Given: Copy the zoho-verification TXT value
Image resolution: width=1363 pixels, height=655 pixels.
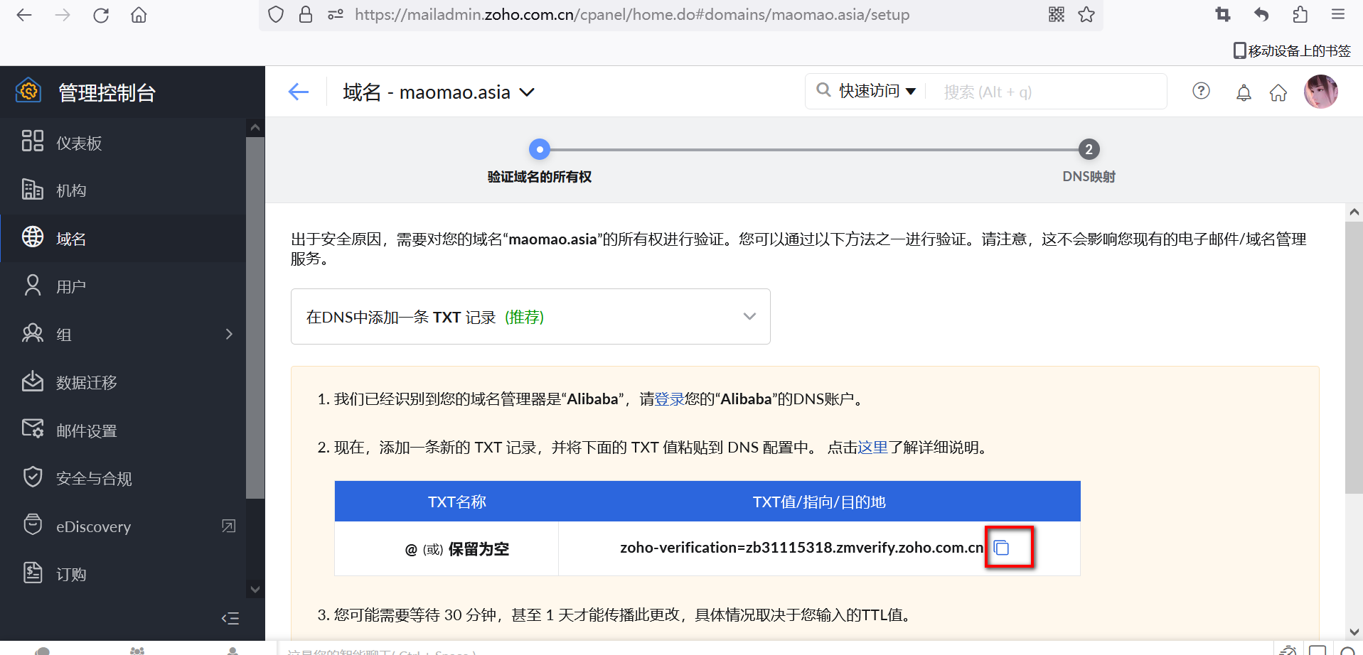Looking at the screenshot, I should point(1002,548).
